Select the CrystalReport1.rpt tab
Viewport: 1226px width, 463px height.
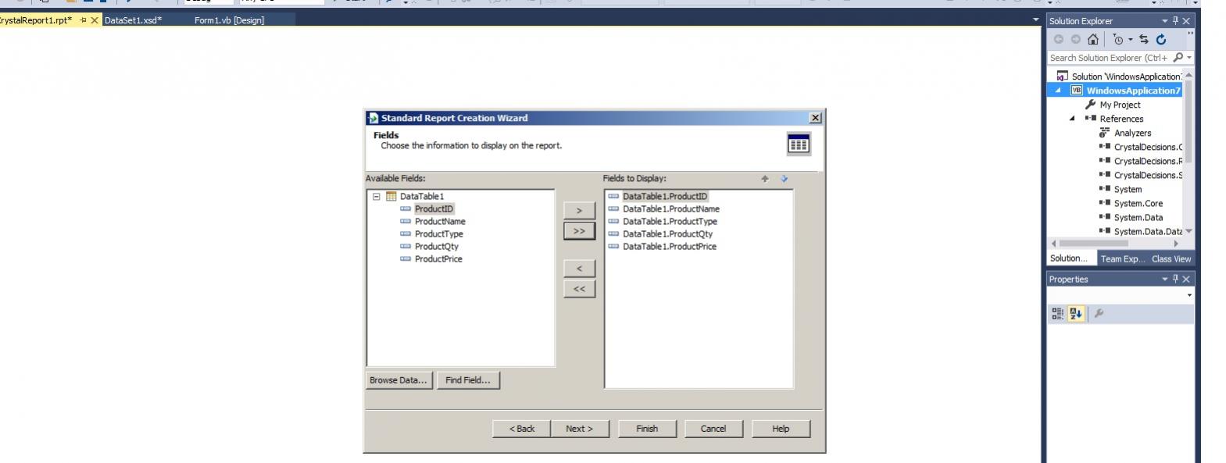tap(36, 20)
